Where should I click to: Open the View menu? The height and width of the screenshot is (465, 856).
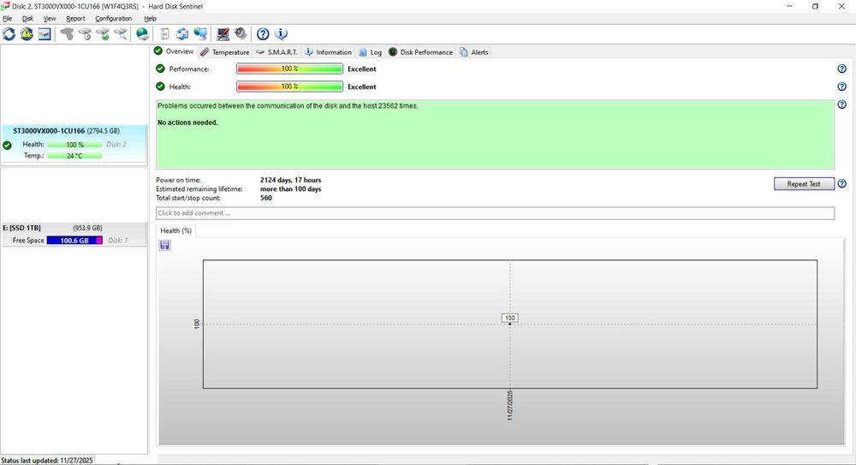[x=50, y=19]
